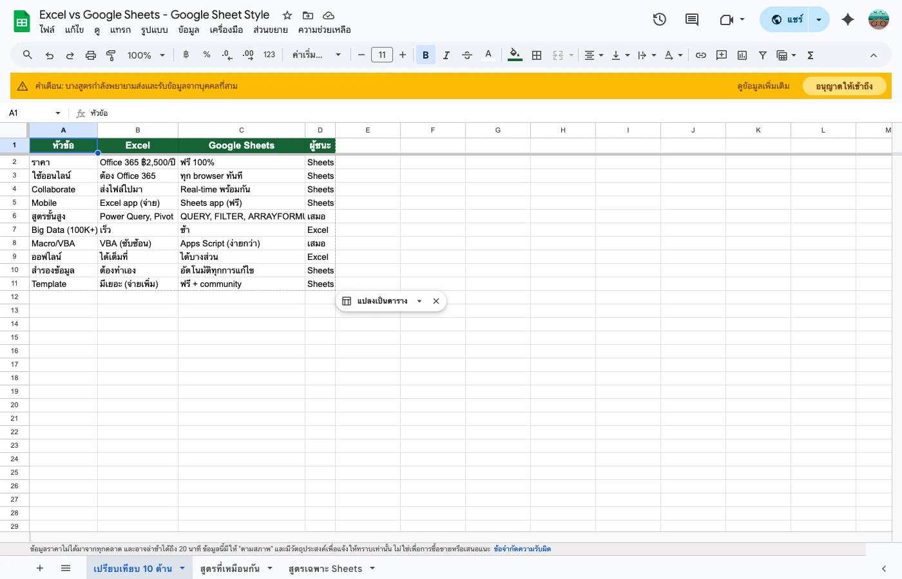Select the fill color swatch
902x579 pixels.
point(513,55)
